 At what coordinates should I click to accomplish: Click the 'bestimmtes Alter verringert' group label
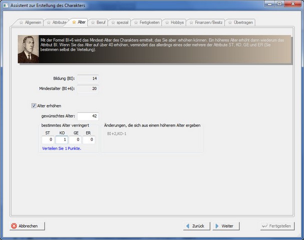point(65,125)
